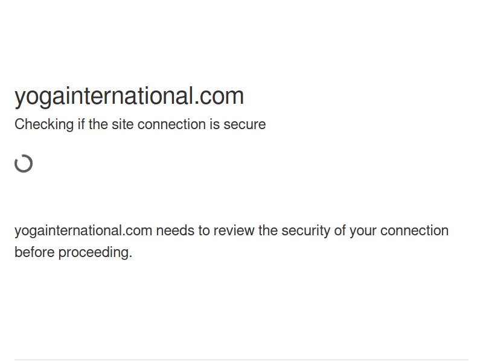
Task: Click the word "review" in the paragraph
Action: point(234,231)
